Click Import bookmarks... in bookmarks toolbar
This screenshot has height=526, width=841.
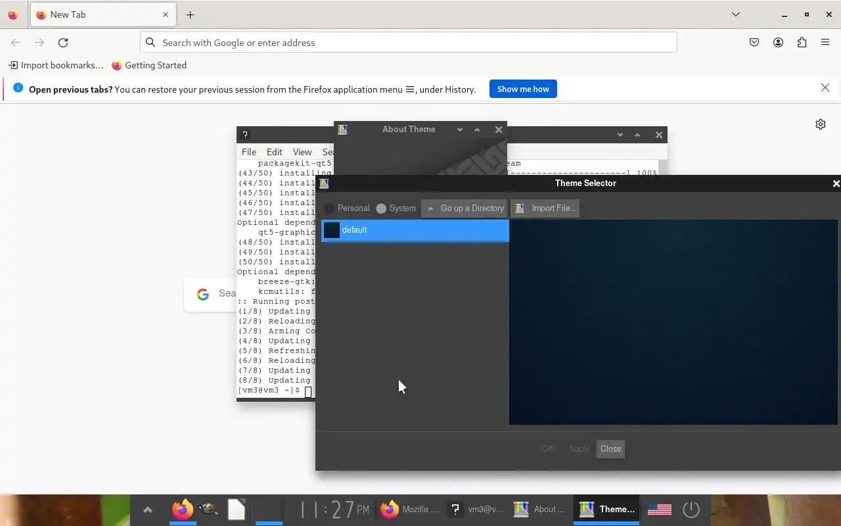click(56, 65)
